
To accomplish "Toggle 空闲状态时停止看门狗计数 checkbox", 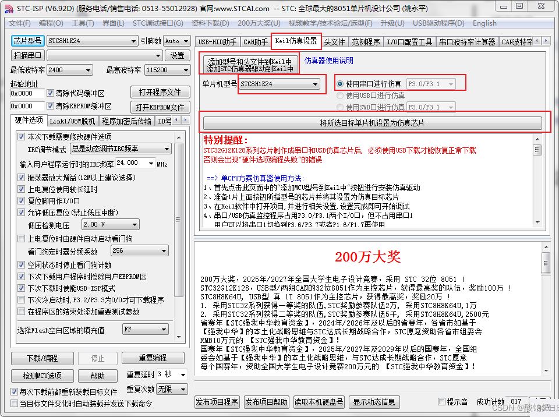I will pos(22,264).
